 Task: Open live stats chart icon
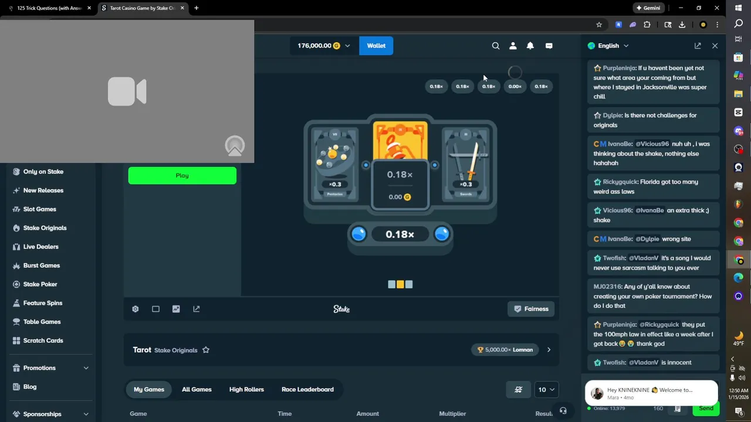coord(176,309)
